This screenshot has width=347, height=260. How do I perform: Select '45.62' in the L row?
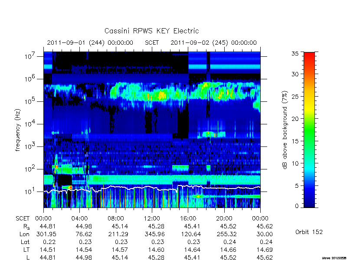tap(265, 257)
